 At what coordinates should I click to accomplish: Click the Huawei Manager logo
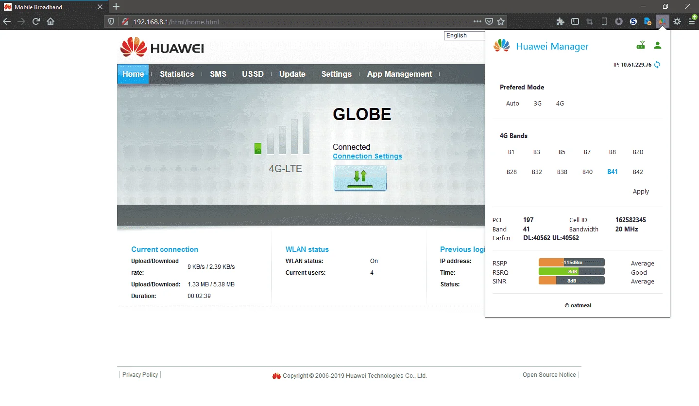[502, 46]
